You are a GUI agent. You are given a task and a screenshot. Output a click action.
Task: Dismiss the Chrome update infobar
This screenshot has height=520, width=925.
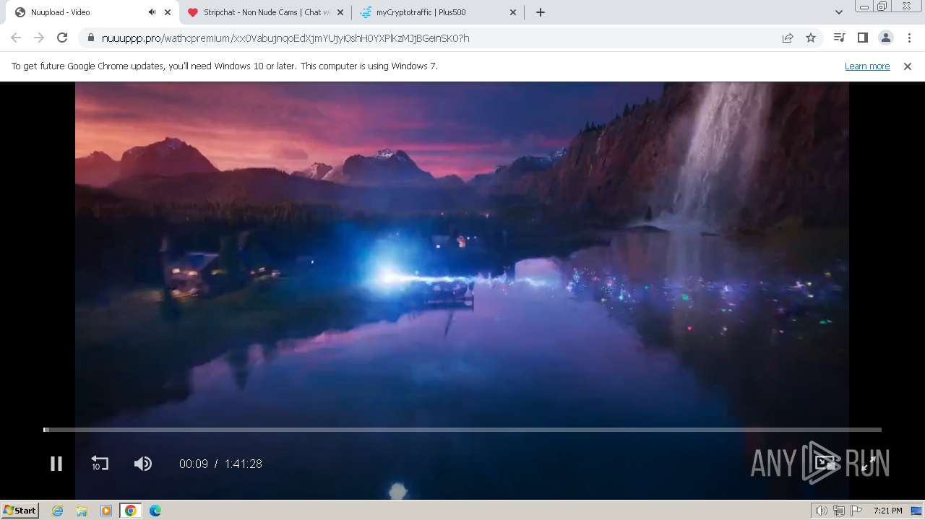click(x=908, y=66)
